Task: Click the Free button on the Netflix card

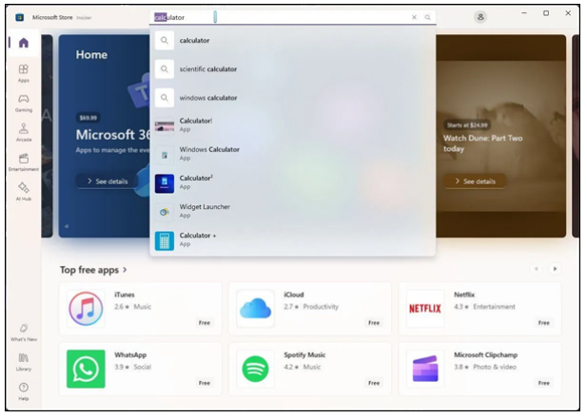Action: 544,323
